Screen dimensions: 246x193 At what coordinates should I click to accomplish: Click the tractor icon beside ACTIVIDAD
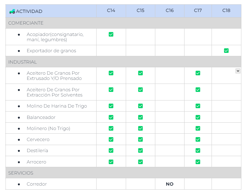point(12,11)
